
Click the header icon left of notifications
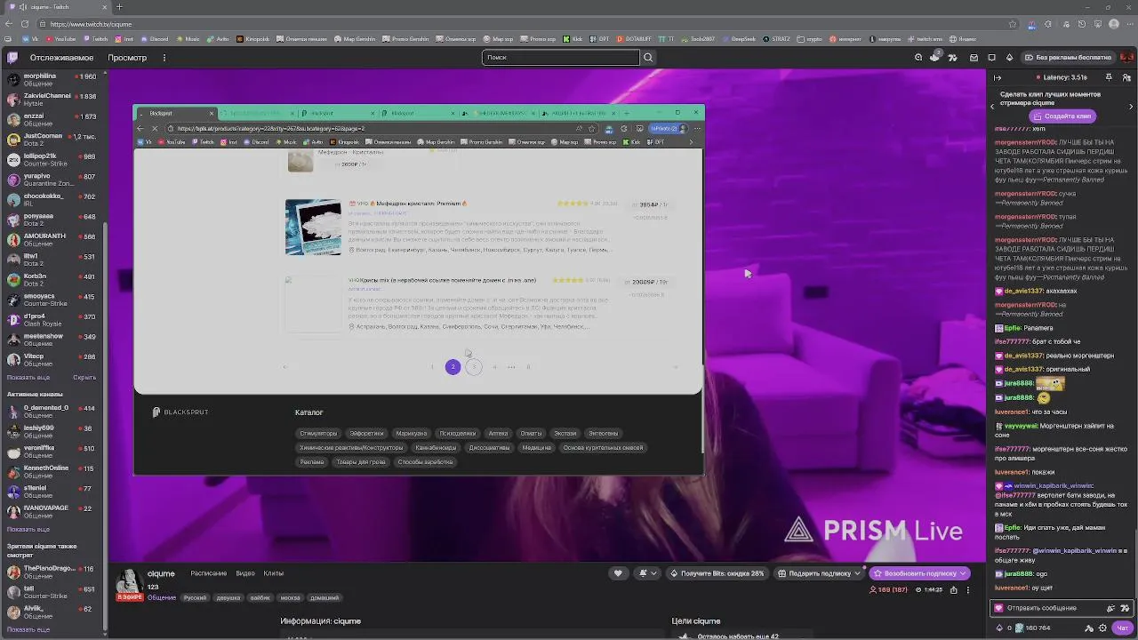918,58
